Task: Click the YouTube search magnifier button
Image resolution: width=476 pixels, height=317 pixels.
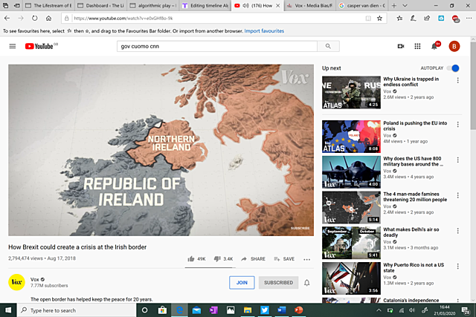Action: pyautogui.click(x=328, y=46)
